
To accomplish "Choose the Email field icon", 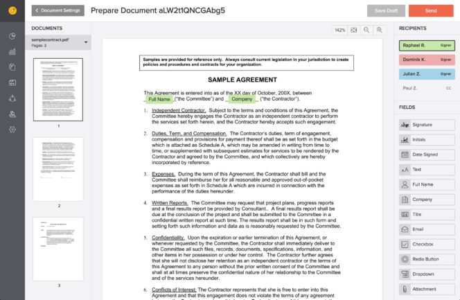I will coord(405,229).
